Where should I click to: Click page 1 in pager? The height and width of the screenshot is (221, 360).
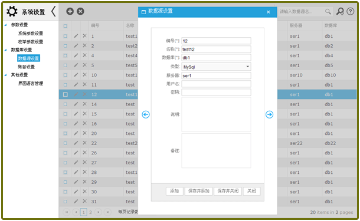84,212
